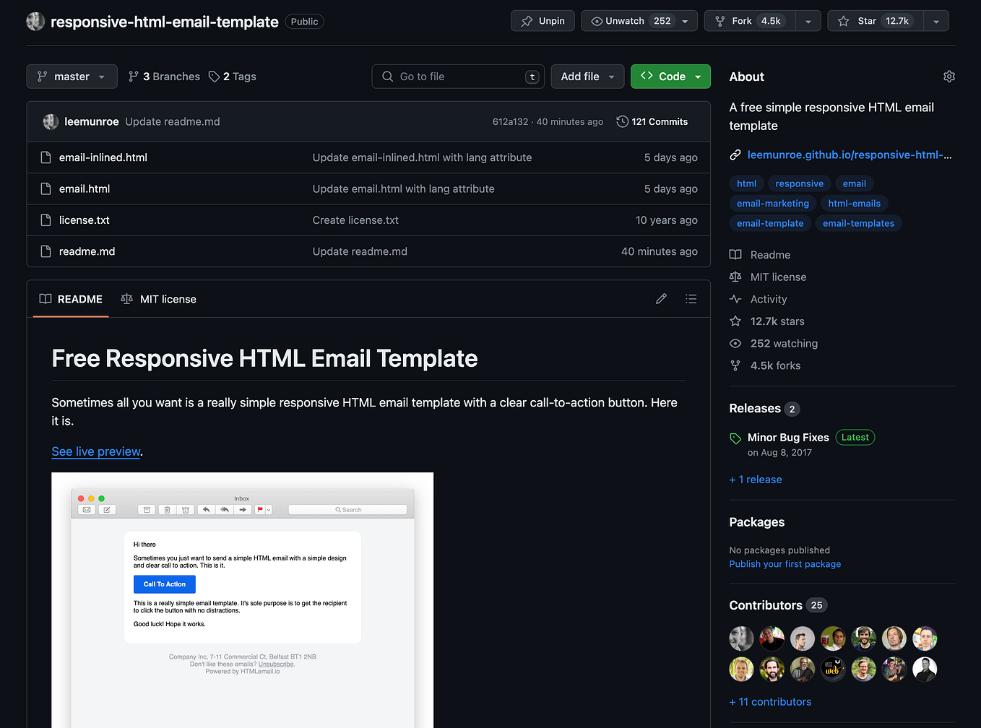Open the master branch dropdown

tap(72, 76)
